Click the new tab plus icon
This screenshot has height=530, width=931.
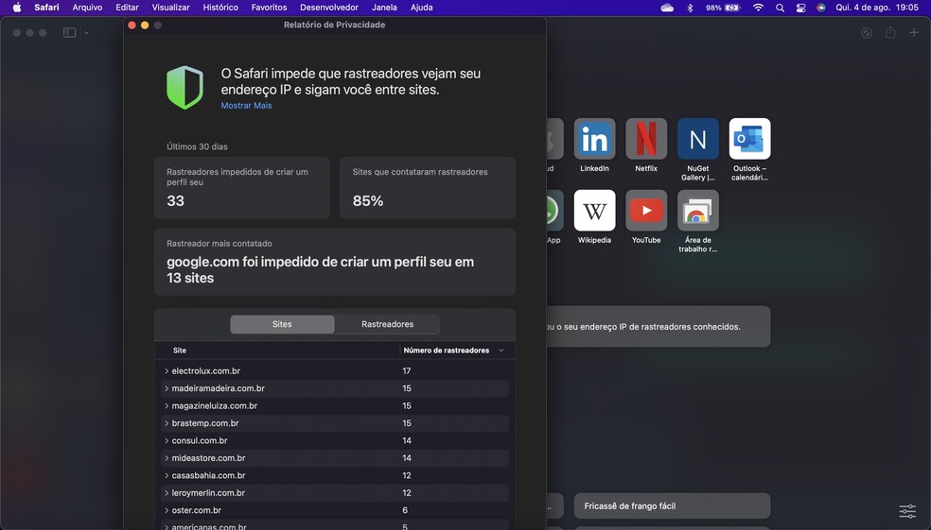(x=914, y=33)
